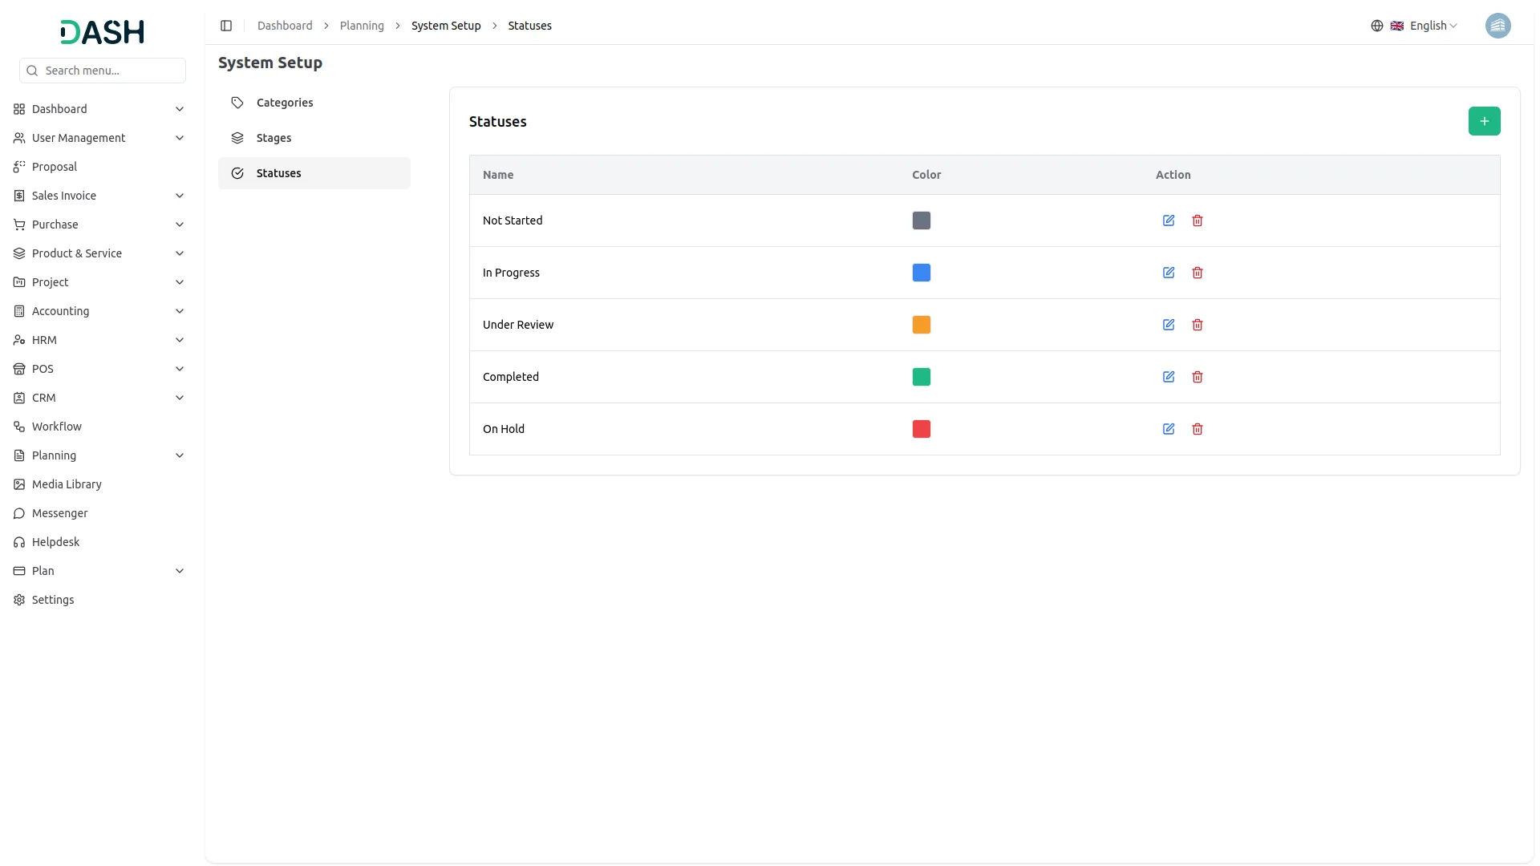Open the Helpdesk menu item
The image size is (1540, 866).
55,542
